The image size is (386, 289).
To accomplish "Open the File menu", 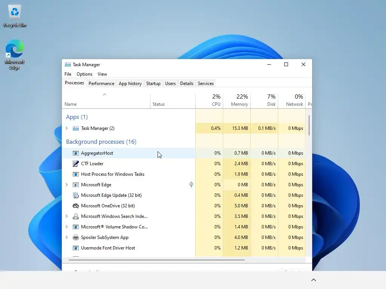I will click(x=68, y=74).
